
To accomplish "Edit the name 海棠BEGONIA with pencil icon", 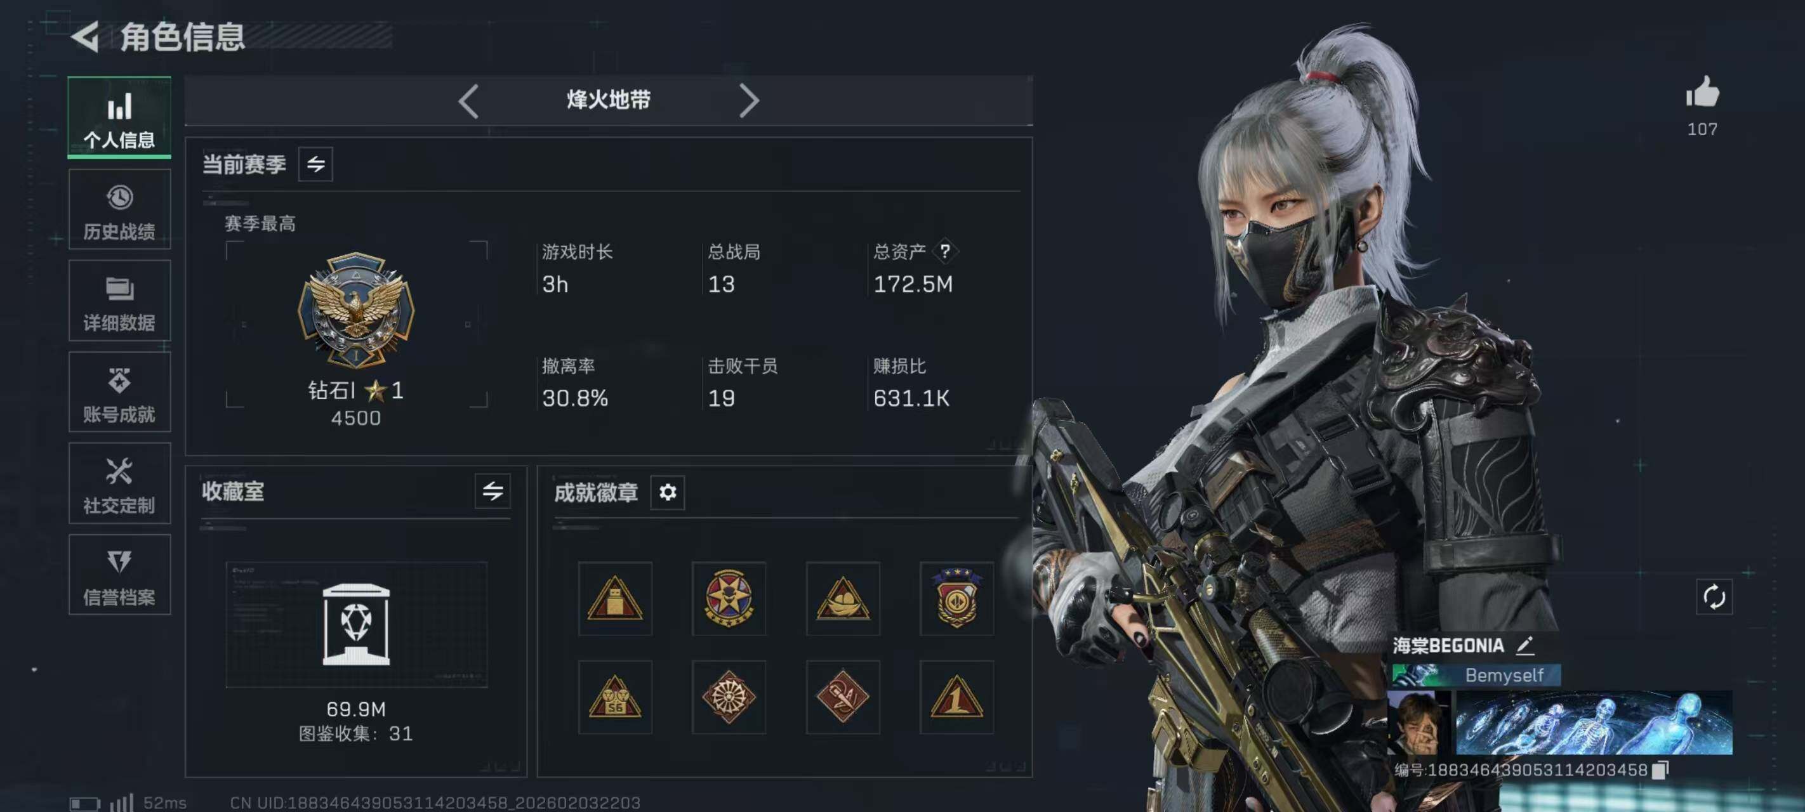I will coord(1525,645).
